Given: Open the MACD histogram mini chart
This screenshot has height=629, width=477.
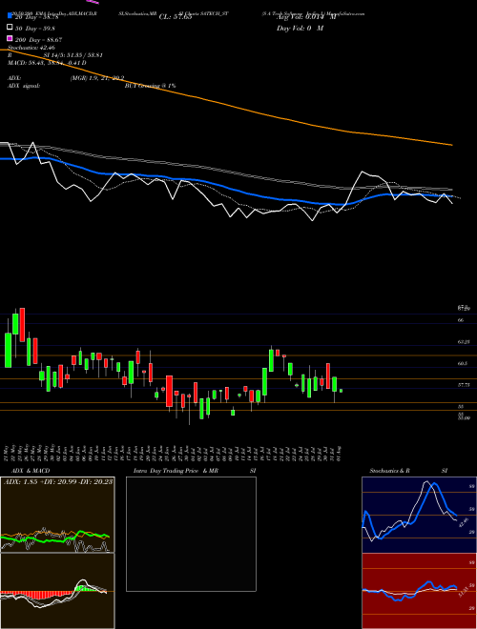Looking at the screenshot, I should pyautogui.click(x=57, y=591).
